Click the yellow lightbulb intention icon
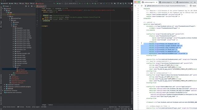The image size is (197, 110). coord(43,19)
